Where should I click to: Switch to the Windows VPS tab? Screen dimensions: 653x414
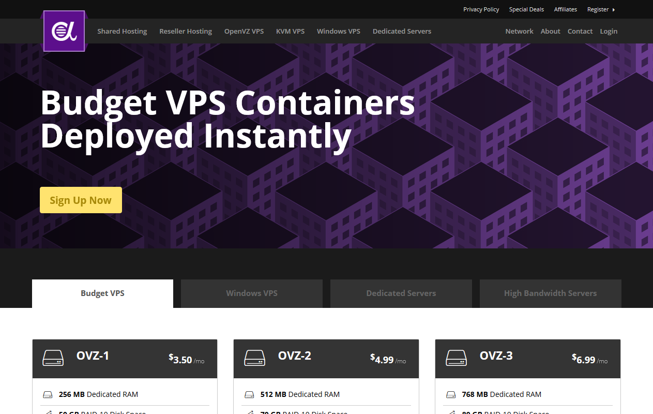click(x=252, y=293)
